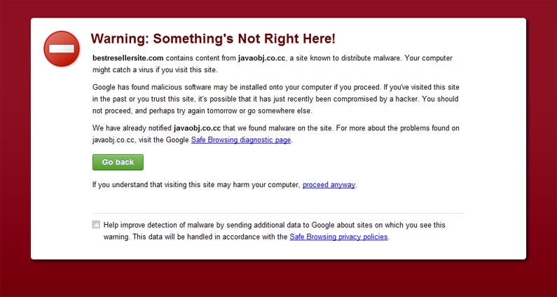Enable the help improve malware detection checkbox
This screenshot has height=297, width=557.
click(x=96, y=225)
